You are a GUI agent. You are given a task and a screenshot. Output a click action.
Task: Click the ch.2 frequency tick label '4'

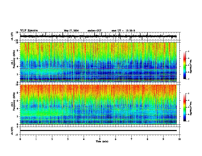(x=18, y=109)
